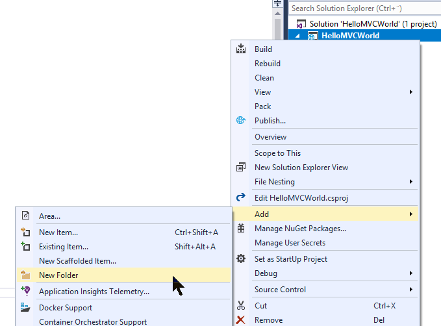Screen dimensions: 441x326
Task: Click the New Item icon in submenu
Action: coord(25,232)
